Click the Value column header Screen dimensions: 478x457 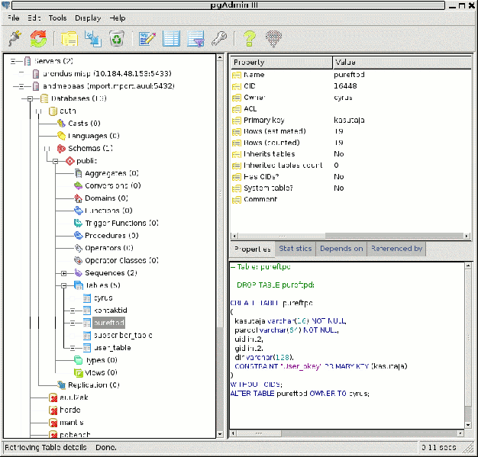tap(402, 63)
